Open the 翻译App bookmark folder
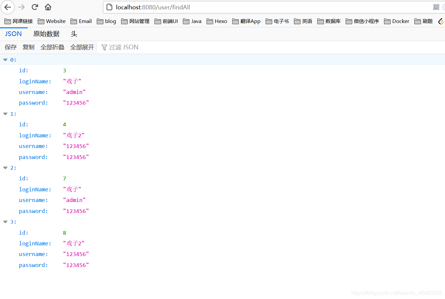The width and height of the screenshot is (445, 299). (246, 21)
